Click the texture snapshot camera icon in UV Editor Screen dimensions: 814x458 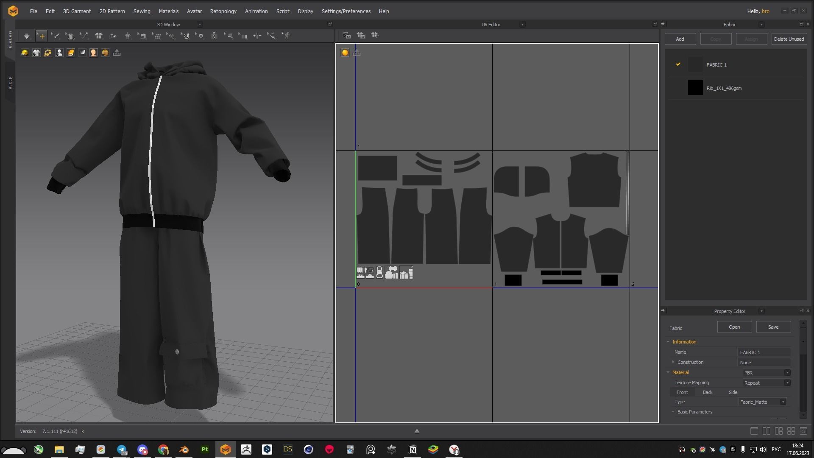[x=347, y=36]
